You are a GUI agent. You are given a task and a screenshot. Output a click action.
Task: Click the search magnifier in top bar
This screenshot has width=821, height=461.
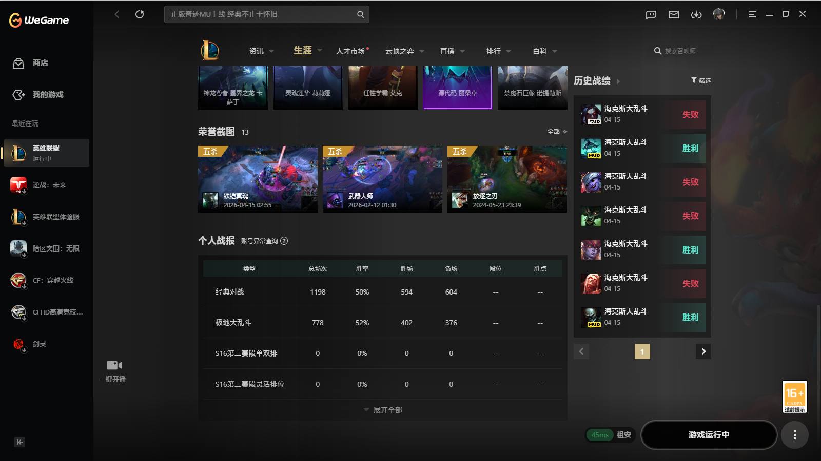click(361, 14)
